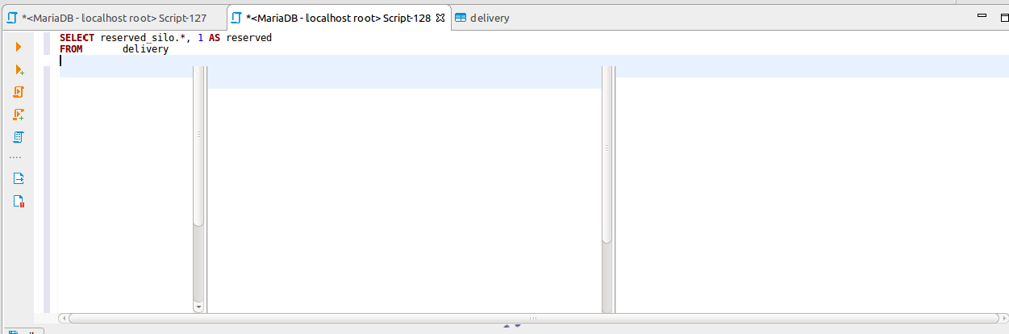Place cursor on the empty third editor line
The image size is (1009, 334).
point(532,61)
